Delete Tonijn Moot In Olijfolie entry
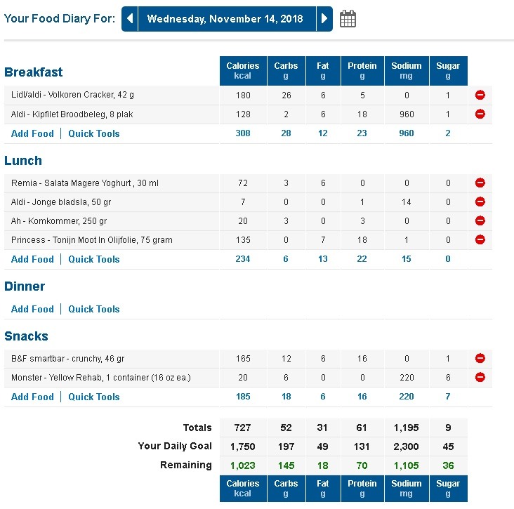Image resolution: width=514 pixels, height=509 pixels. (480, 239)
